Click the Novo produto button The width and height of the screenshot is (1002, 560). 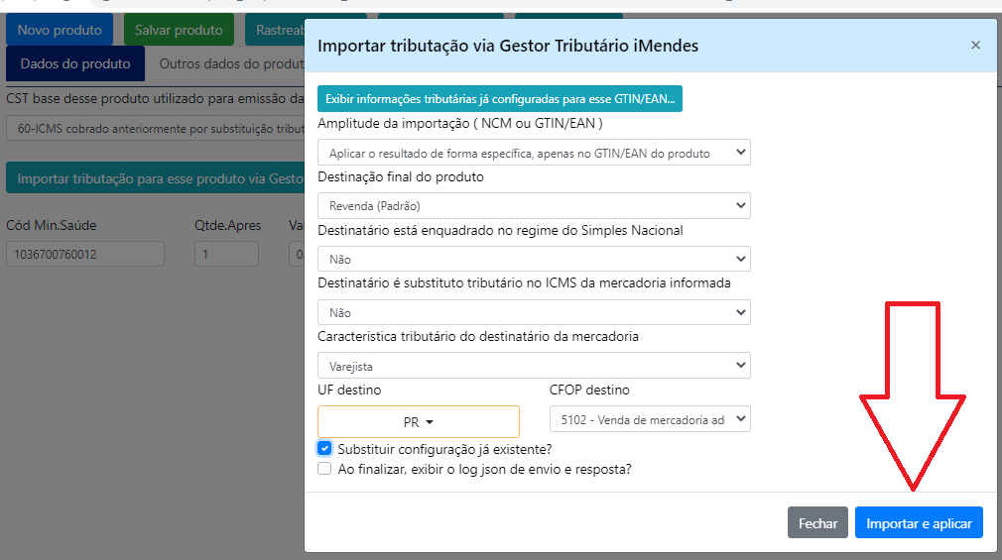(x=60, y=30)
